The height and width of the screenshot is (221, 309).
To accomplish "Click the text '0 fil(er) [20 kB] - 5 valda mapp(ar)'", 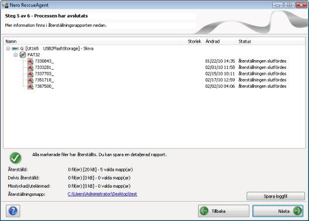I will [100, 170].
